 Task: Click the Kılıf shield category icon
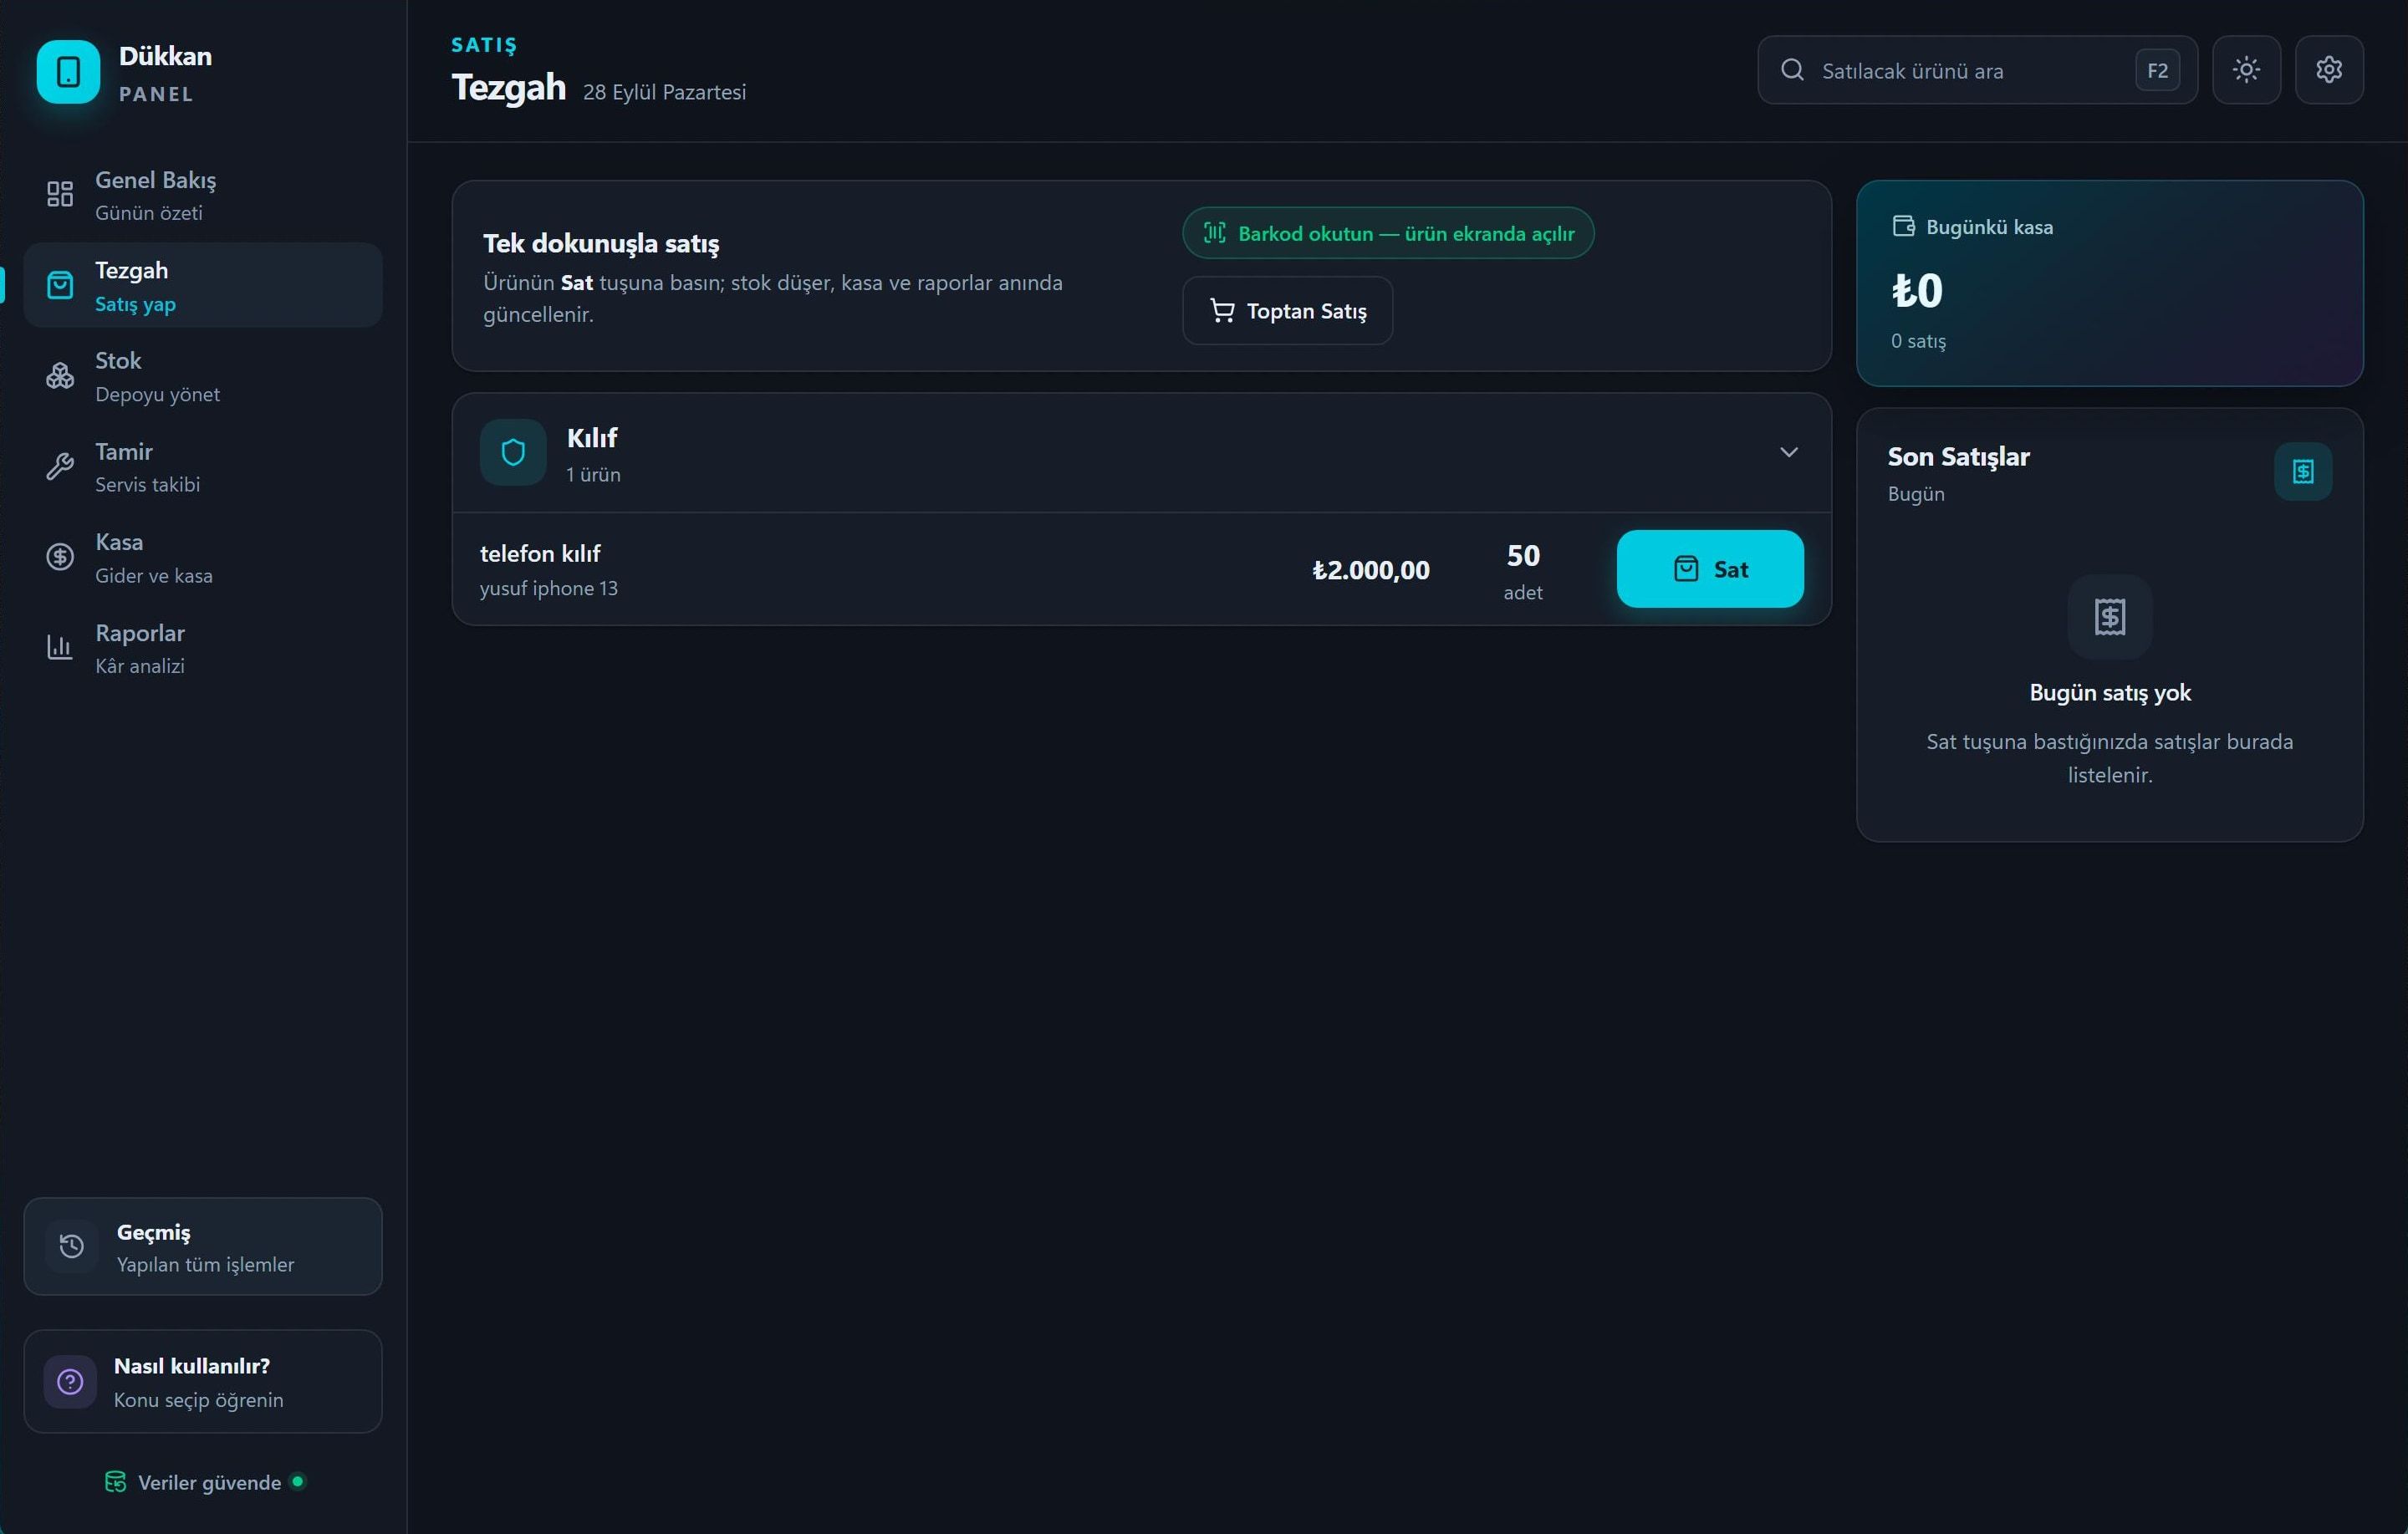(x=513, y=452)
